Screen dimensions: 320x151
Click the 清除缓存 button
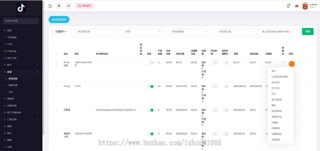pyautogui.click(x=84, y=6)
